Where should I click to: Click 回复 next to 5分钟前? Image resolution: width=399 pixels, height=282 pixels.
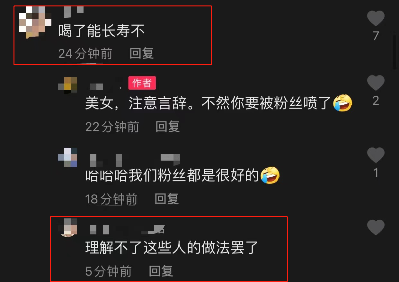pyautogui.click(x=161, y=271)
